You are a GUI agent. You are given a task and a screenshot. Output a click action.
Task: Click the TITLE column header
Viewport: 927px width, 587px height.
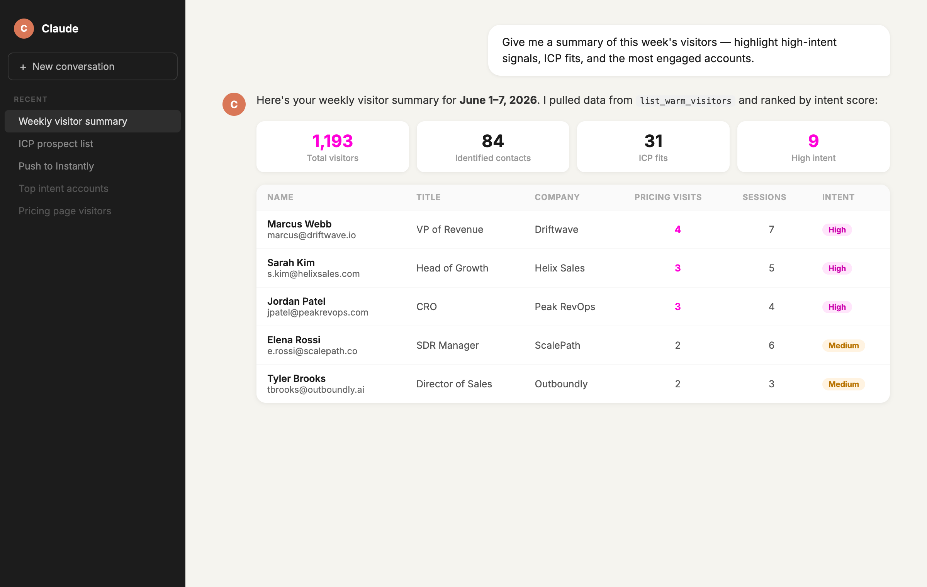tap(428, 197)
